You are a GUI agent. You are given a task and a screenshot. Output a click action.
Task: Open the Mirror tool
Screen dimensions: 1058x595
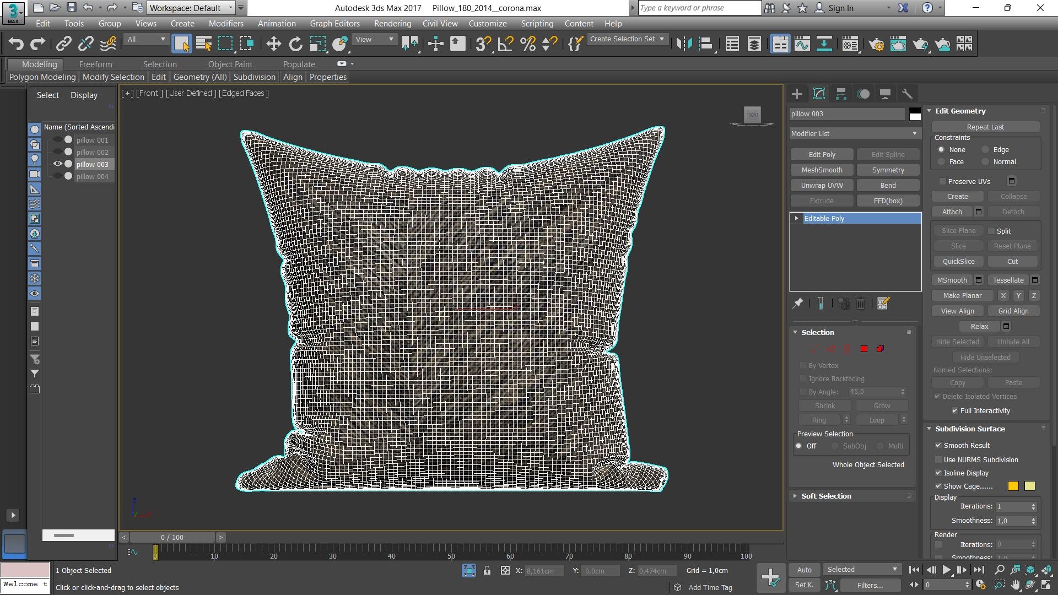point(684,44)
